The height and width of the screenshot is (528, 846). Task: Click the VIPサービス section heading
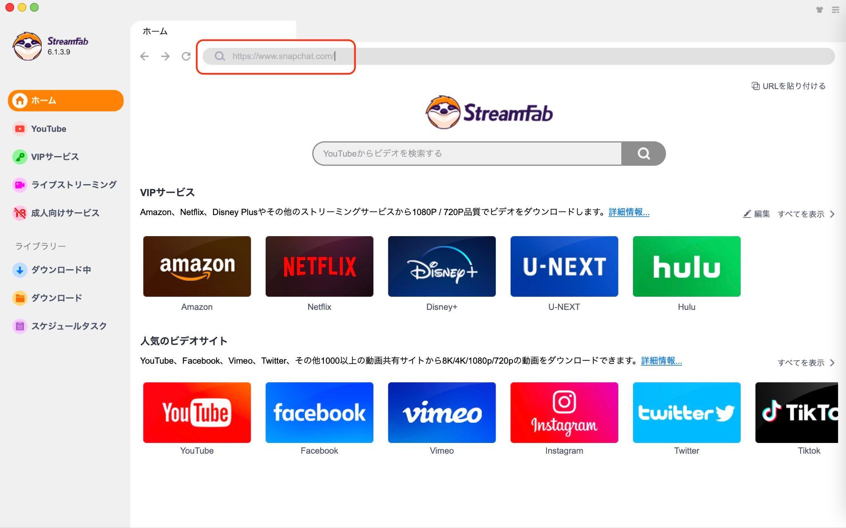point(167,192)
